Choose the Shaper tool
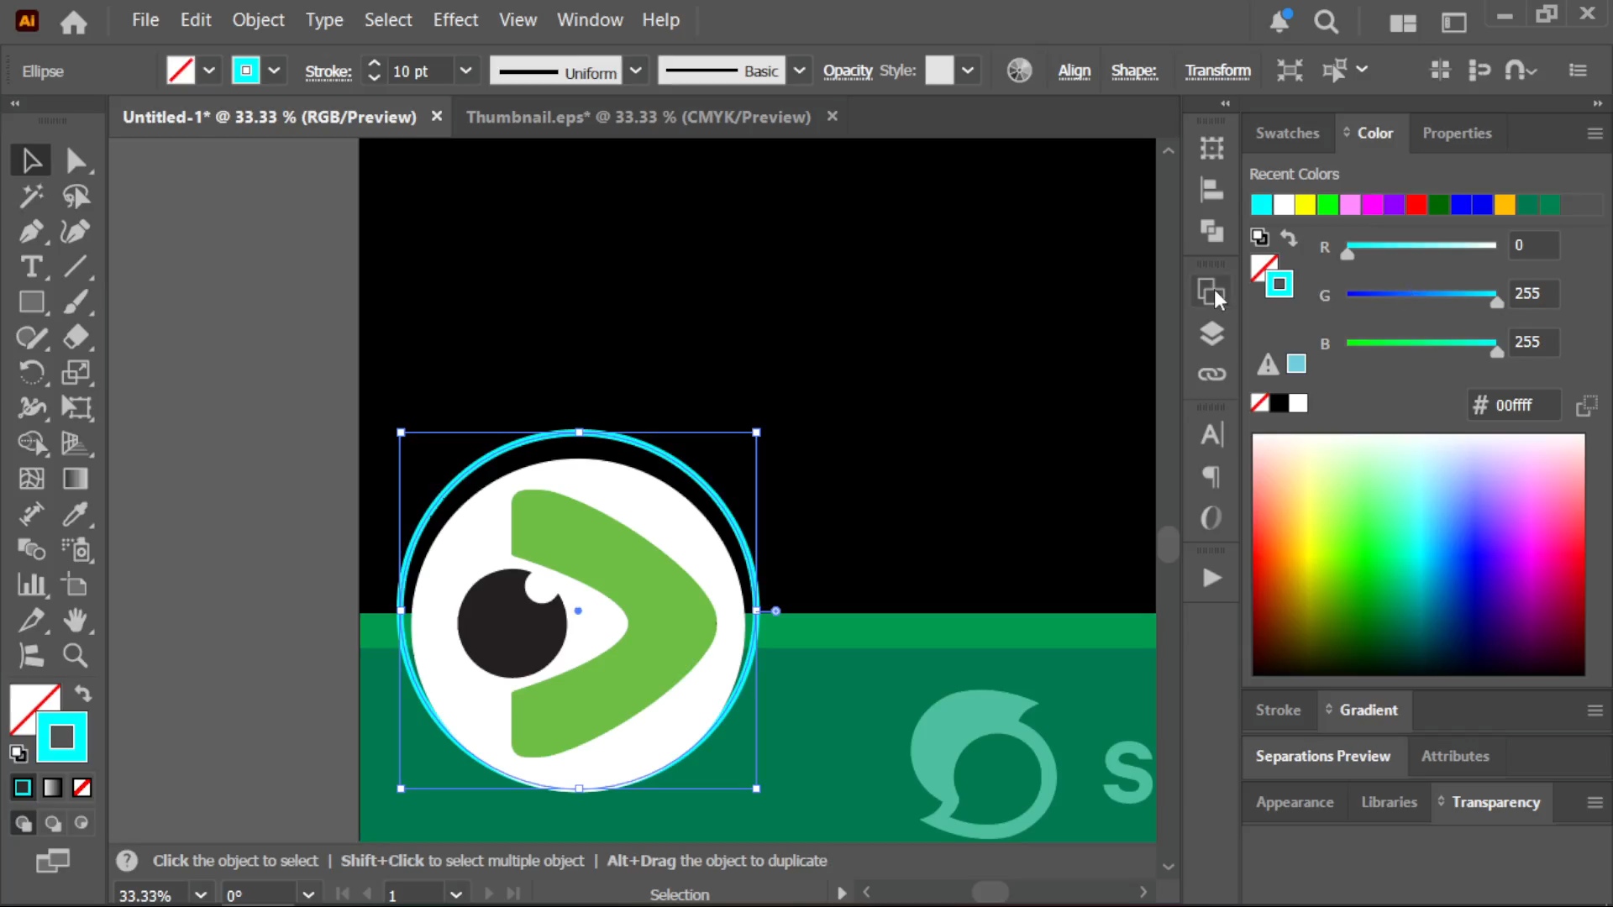Viewport: 1613px width, 907px height. click(x=31, y=338)
